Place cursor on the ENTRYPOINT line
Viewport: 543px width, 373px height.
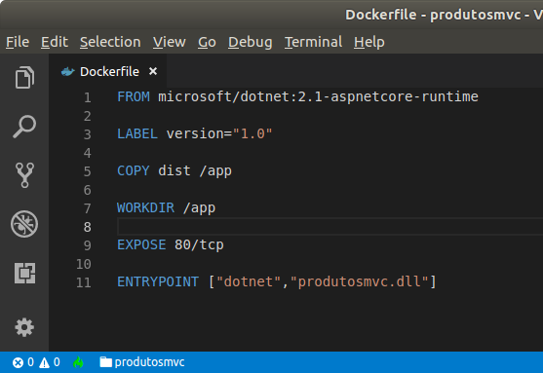[x=277, y=281]
